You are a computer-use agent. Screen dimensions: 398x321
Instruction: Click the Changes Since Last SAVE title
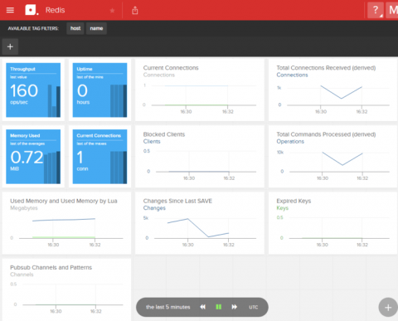click(x=177, y=201)
